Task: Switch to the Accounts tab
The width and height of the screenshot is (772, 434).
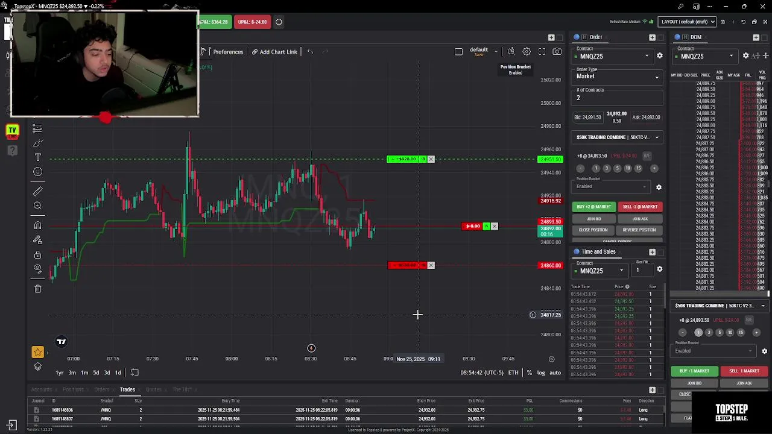Action: click(42, 389)
